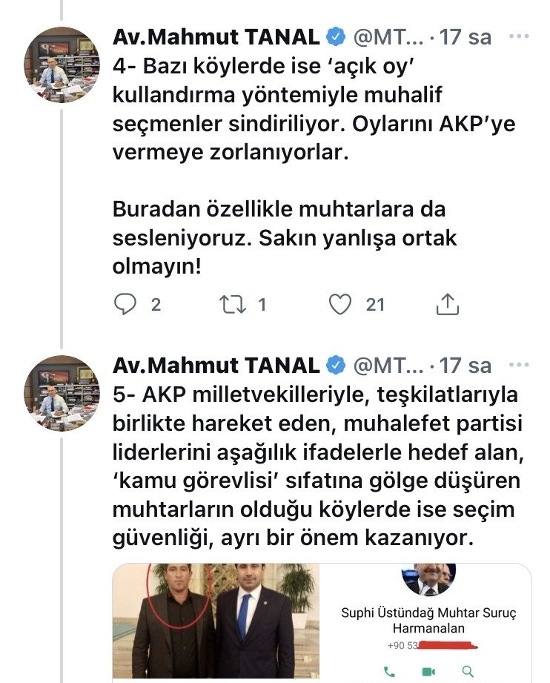Tap the '17 sa' timestamp on first tweet
This screenshot has width=550, height=683.
(x=465, y=36)
